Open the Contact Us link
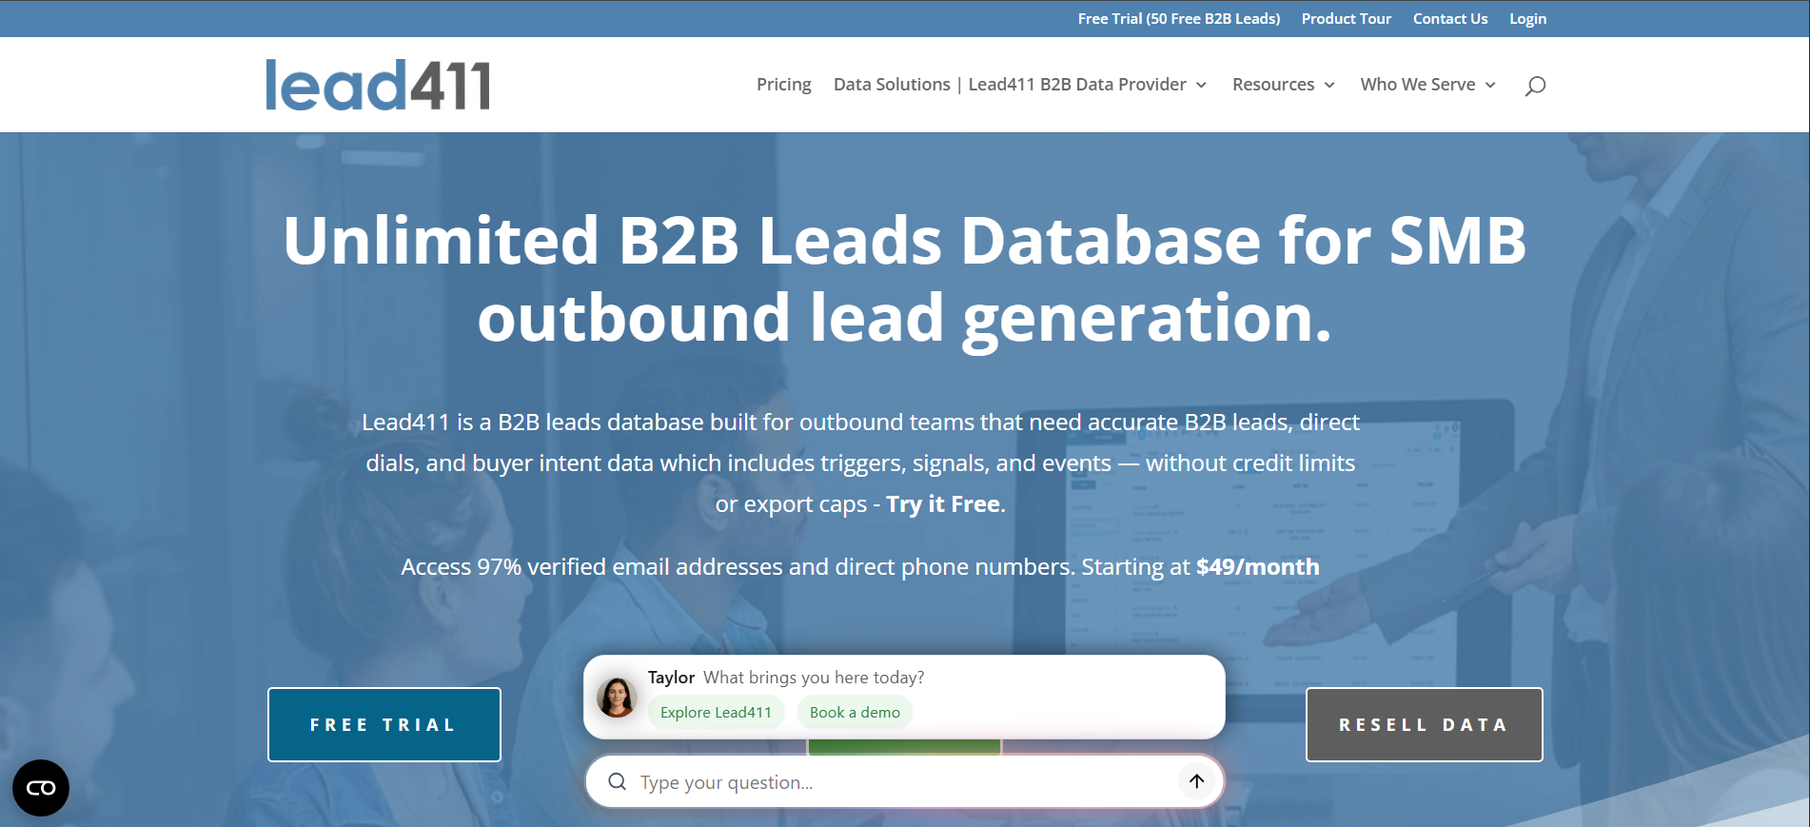1810x827 pixels. [1450, 19]
